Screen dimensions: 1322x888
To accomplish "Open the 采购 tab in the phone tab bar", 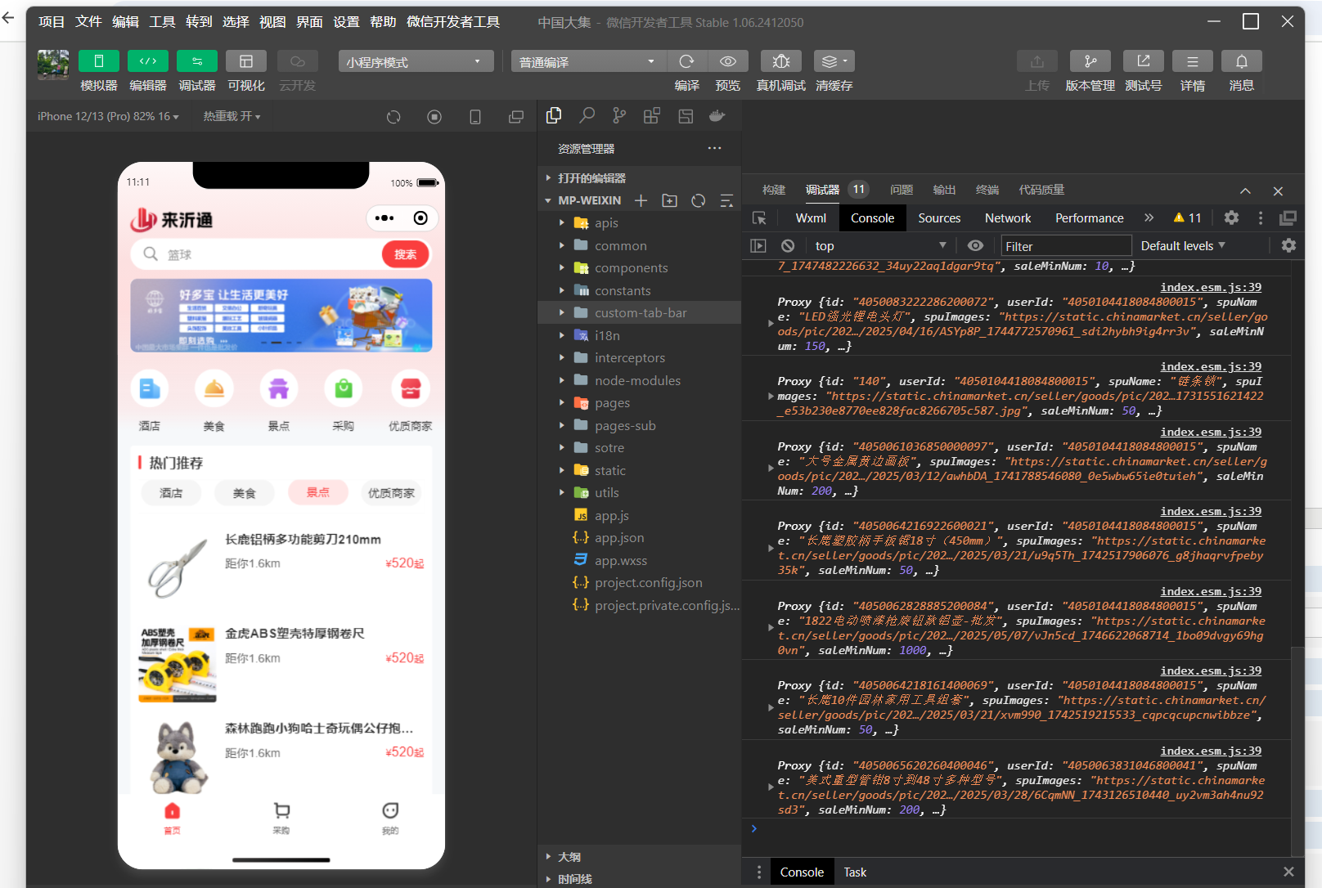I will coord(281,817).
